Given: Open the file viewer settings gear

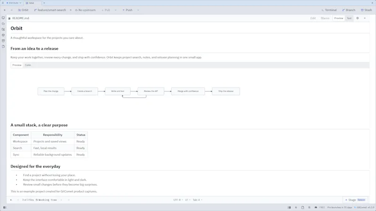Looking at the screenshot, I should click(358, 18).
